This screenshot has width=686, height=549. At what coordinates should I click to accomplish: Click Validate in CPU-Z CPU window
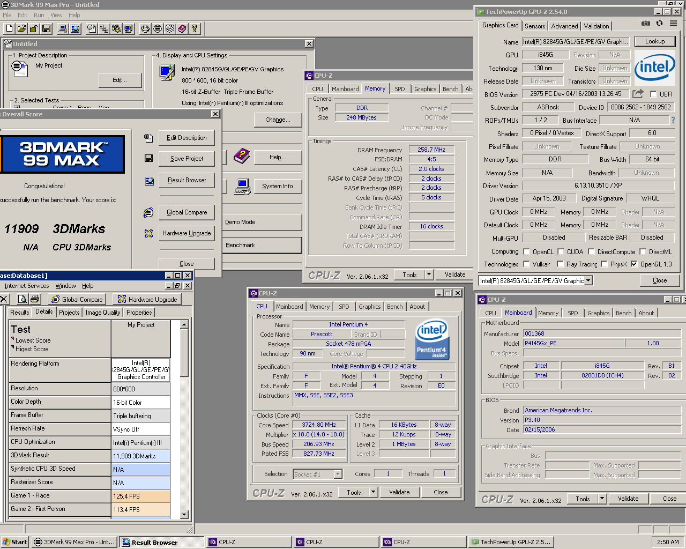[399, 492]
